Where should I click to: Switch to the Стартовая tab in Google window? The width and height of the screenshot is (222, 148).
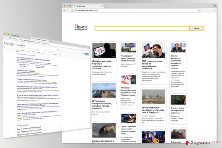pyautogui.click(x=21, y=36)
